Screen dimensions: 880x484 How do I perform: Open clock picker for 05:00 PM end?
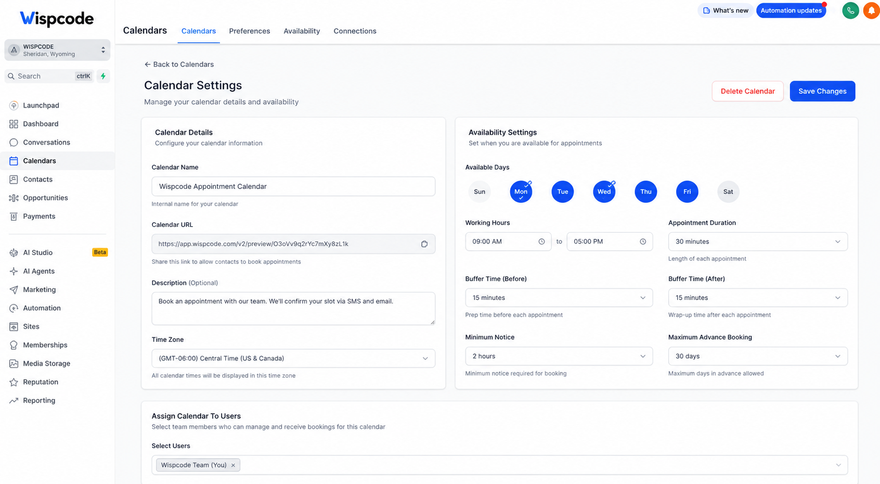pyautogui.click(x=643, y=241)
